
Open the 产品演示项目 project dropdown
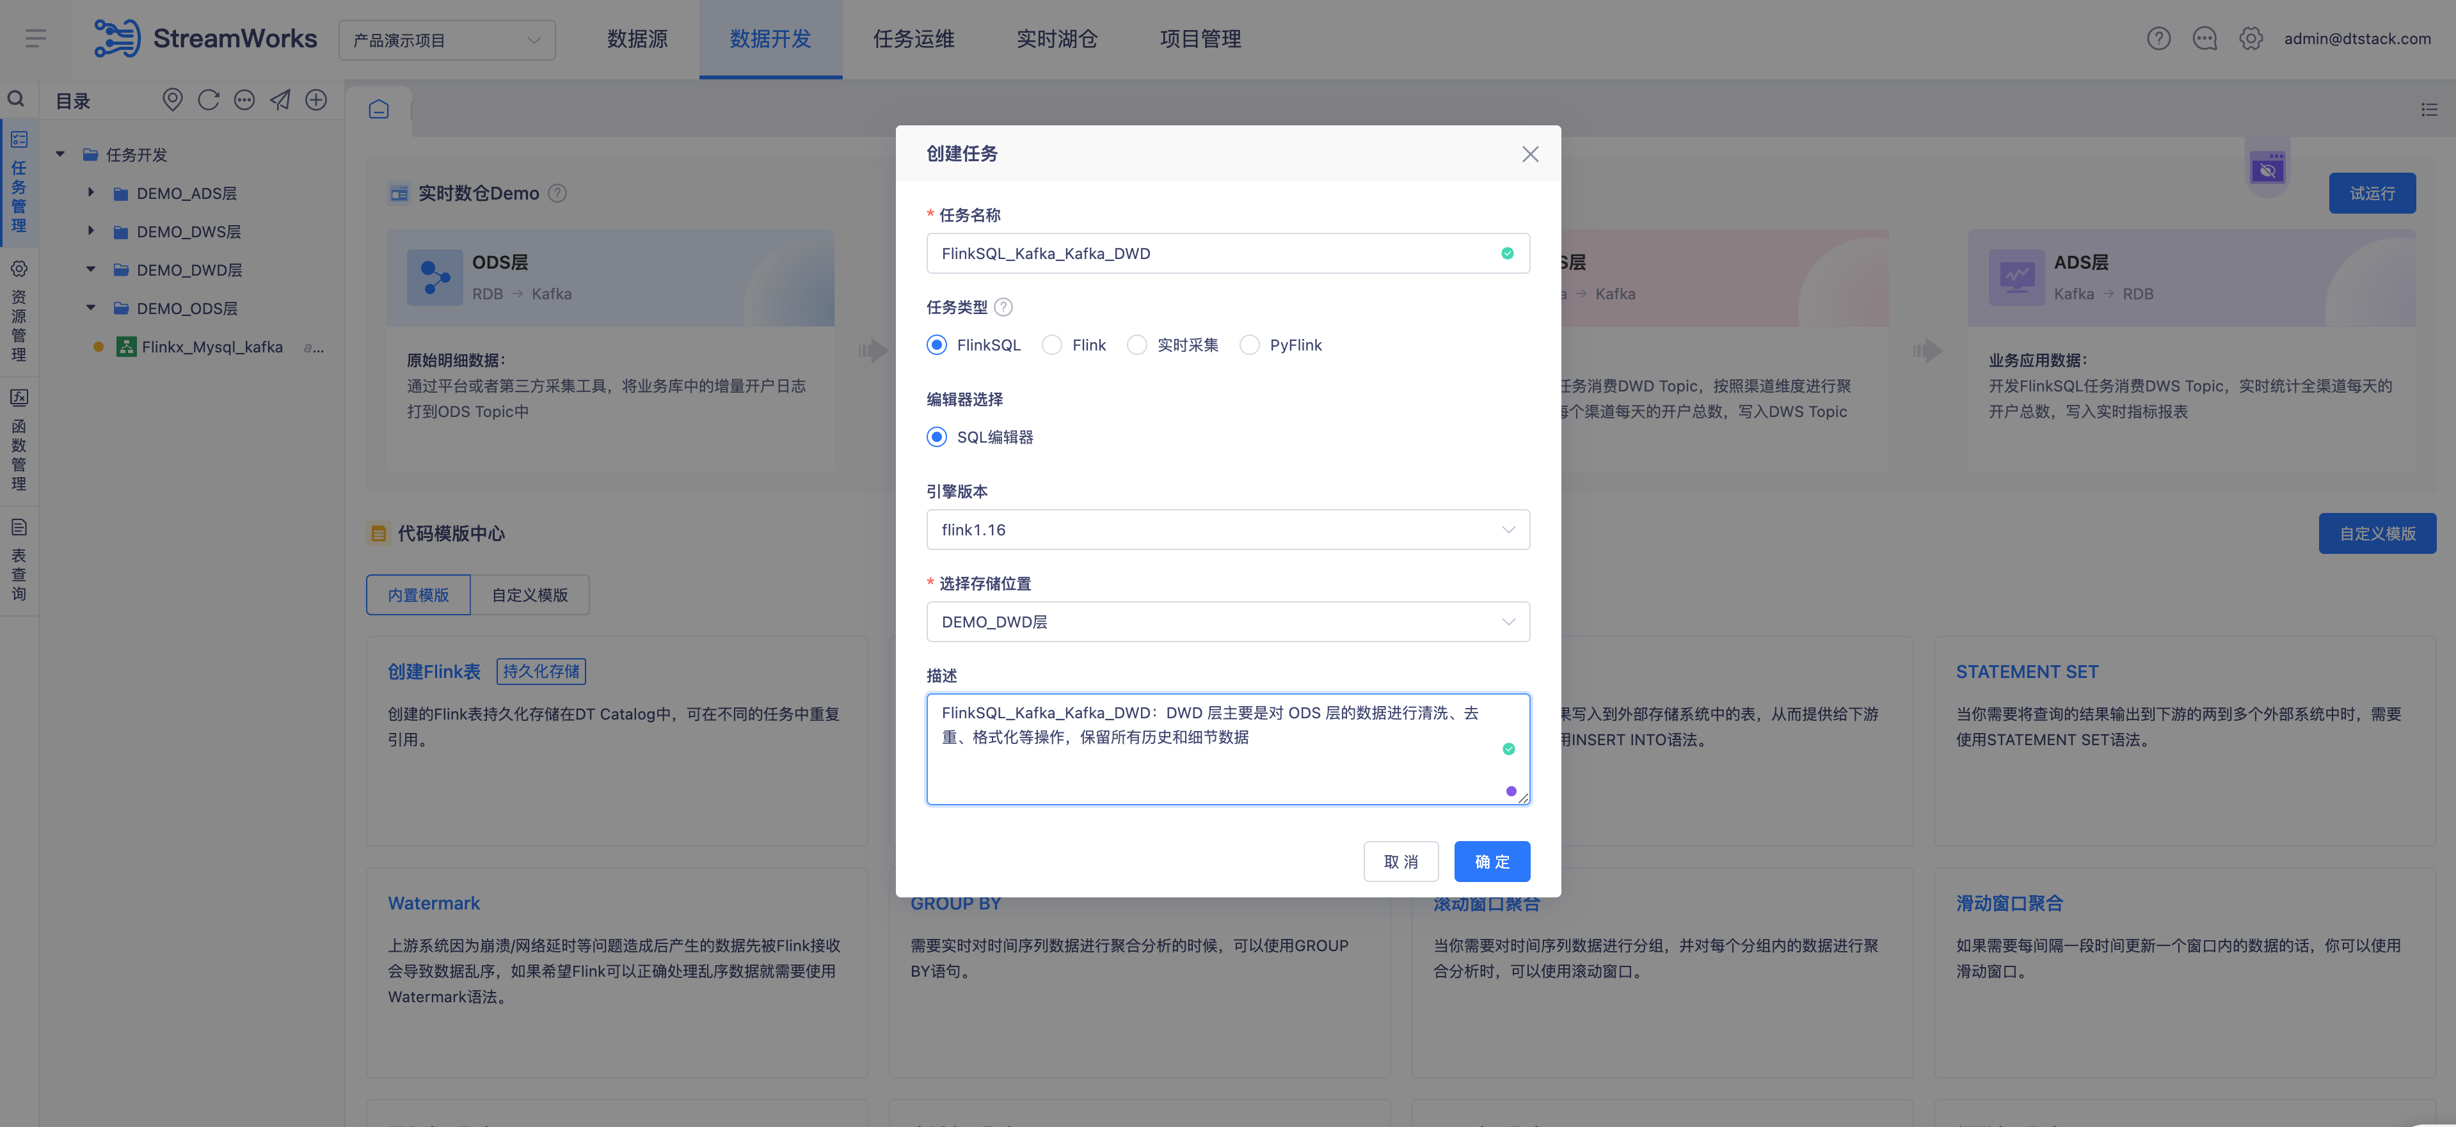(446, 40)
